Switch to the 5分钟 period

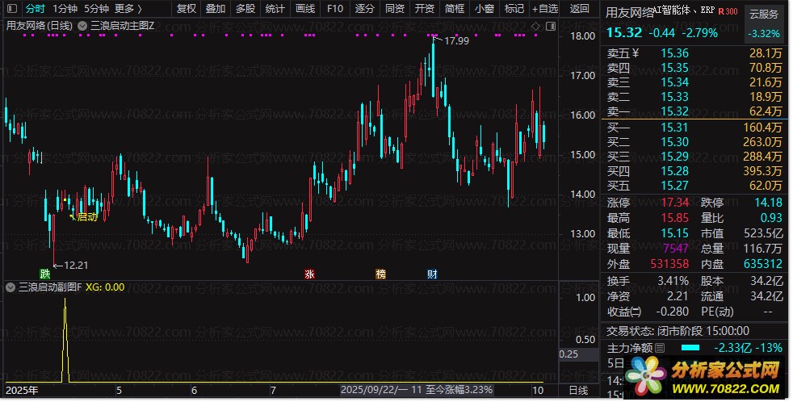(96, 9)
